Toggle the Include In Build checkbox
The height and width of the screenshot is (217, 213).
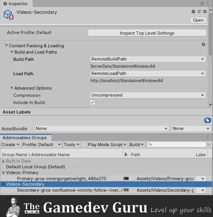tap(93, 102)
